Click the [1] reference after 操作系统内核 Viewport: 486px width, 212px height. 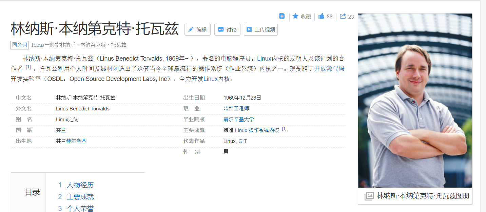pyautogui.click(x=284, y=129)
